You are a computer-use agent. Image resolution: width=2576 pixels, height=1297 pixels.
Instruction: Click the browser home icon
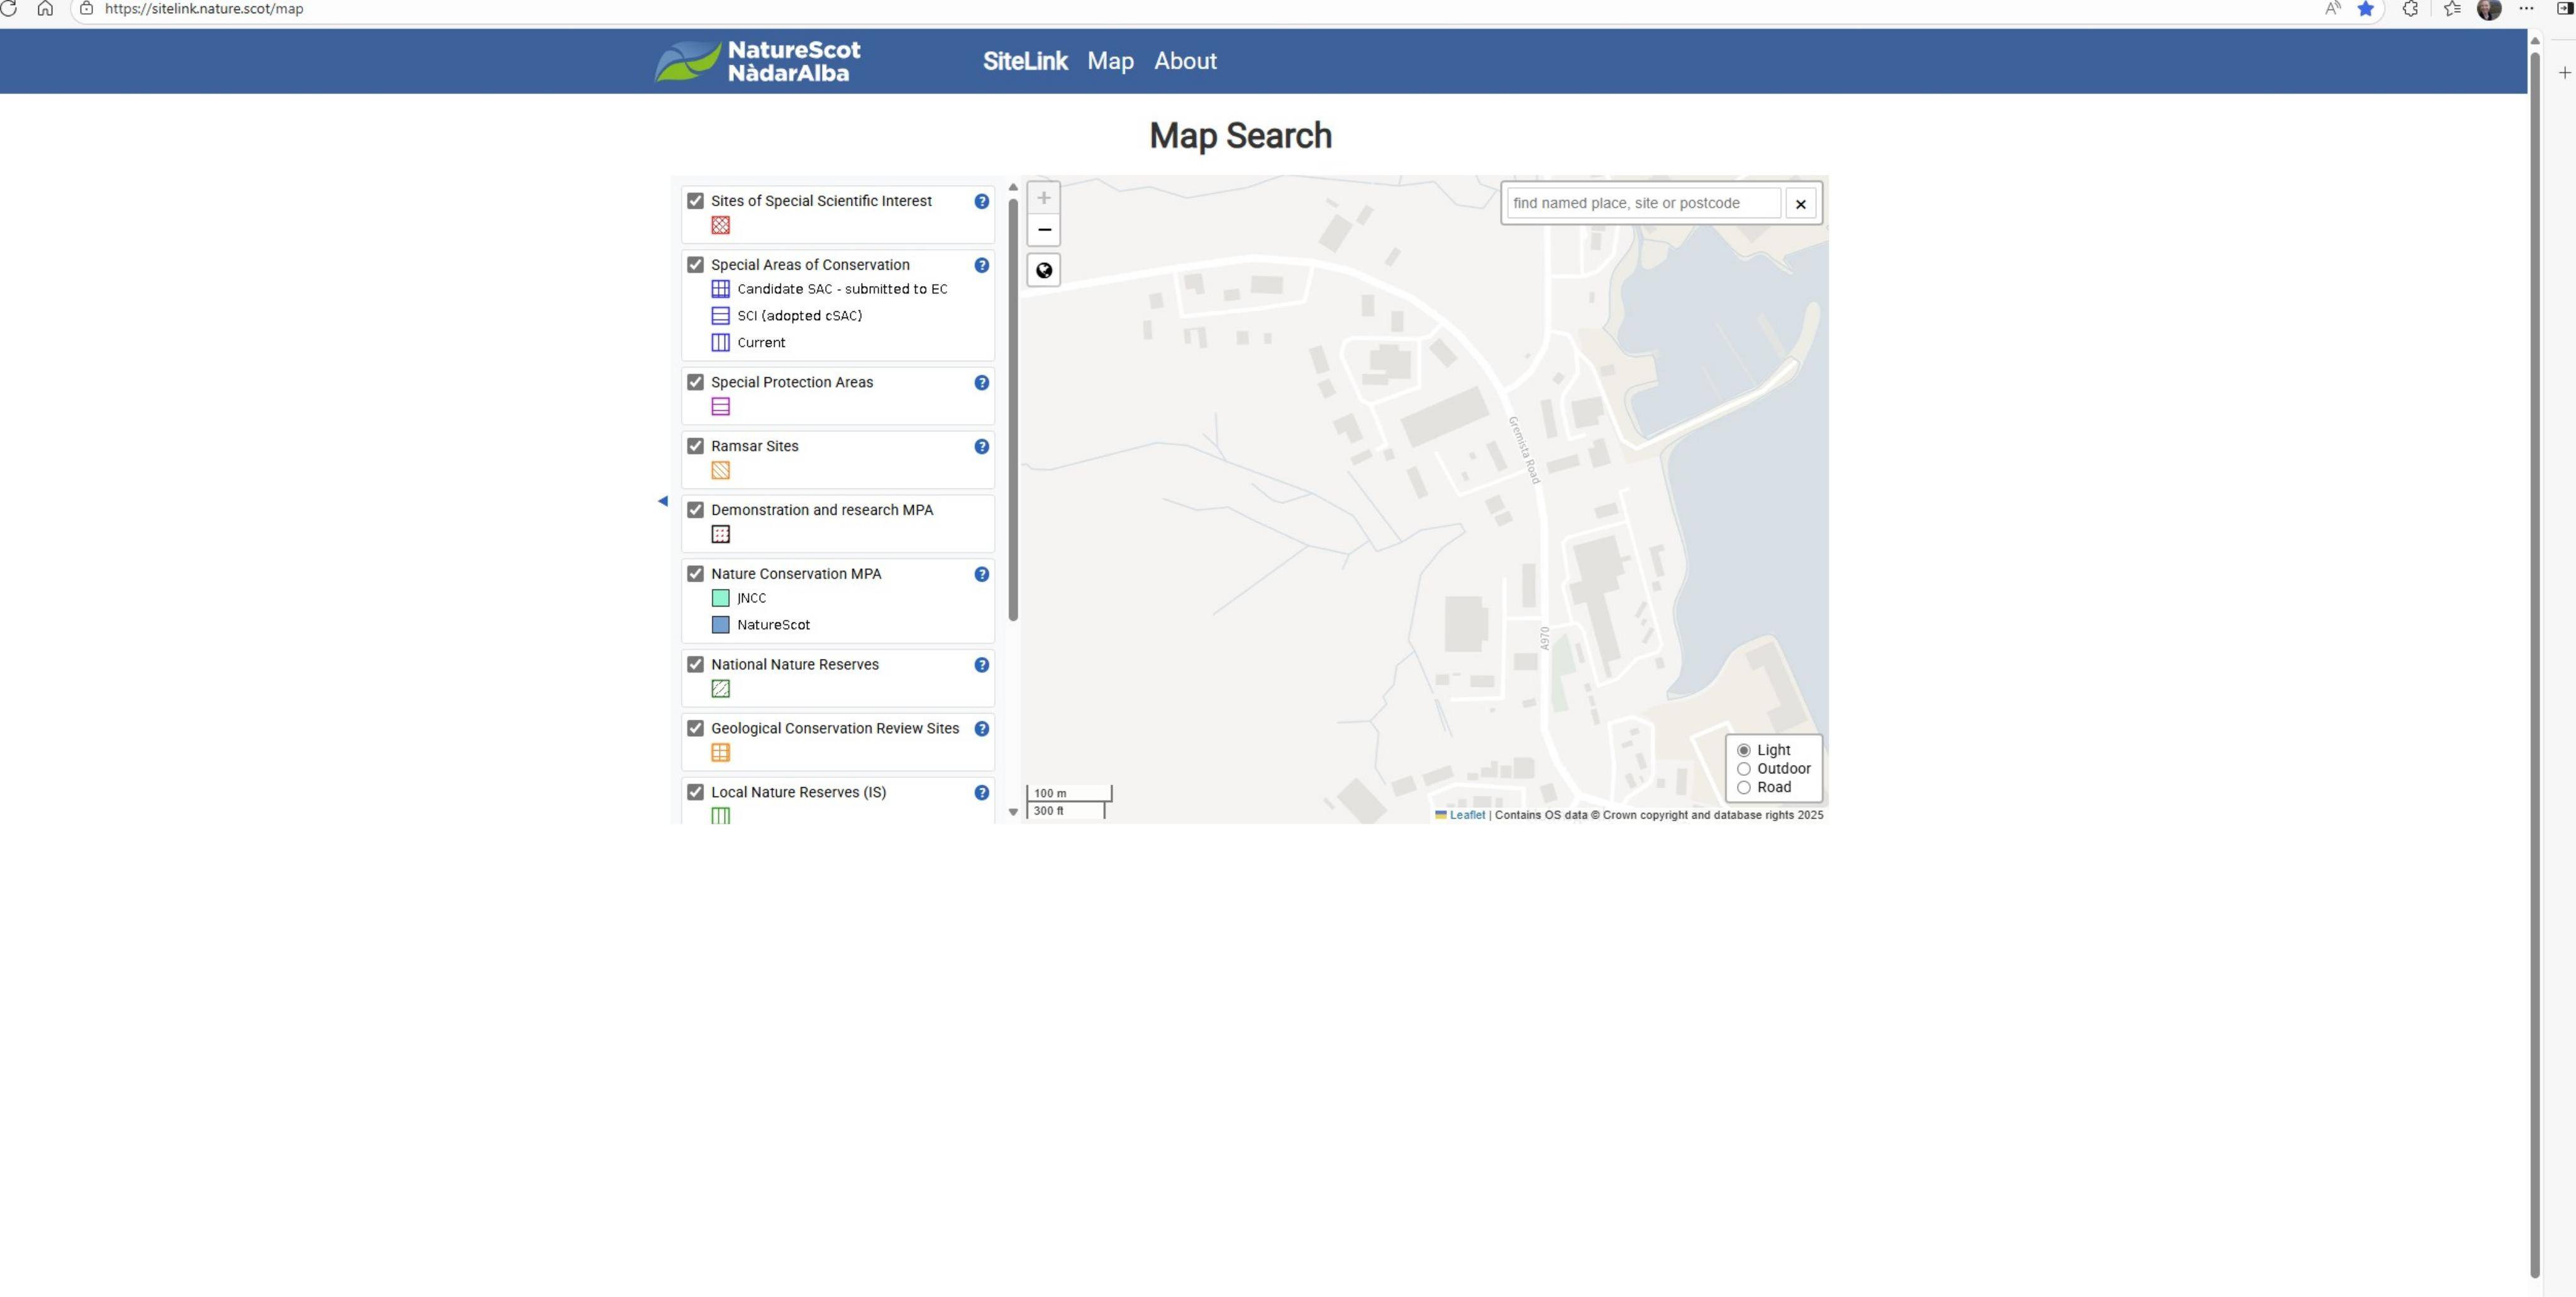click(45, 9)
